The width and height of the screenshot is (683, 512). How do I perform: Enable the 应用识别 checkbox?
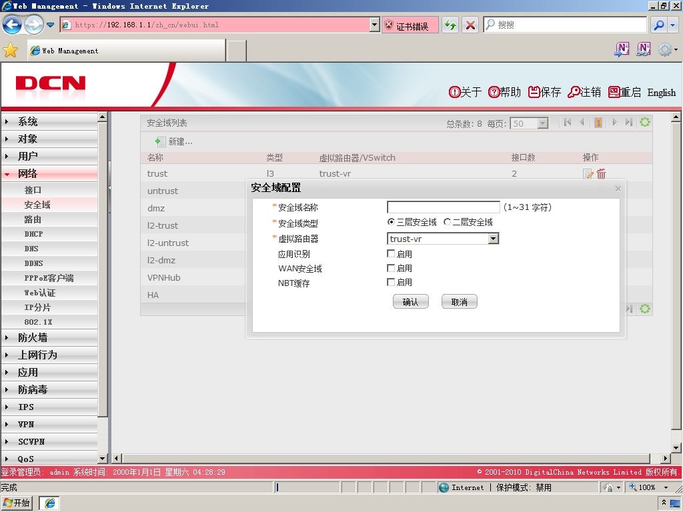coord(391,253)
